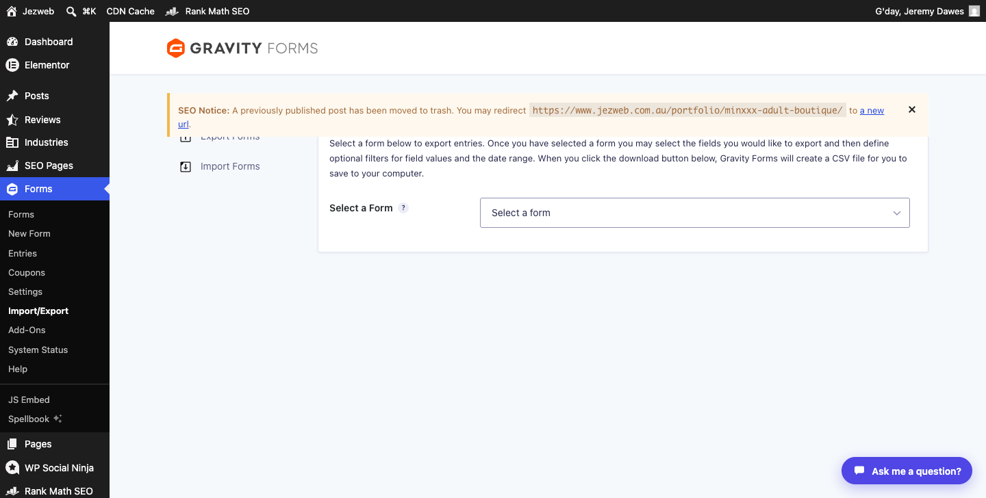Screen dimensions: 986x498
Task: Click Ask me a question button
Action: click(907, 471)
